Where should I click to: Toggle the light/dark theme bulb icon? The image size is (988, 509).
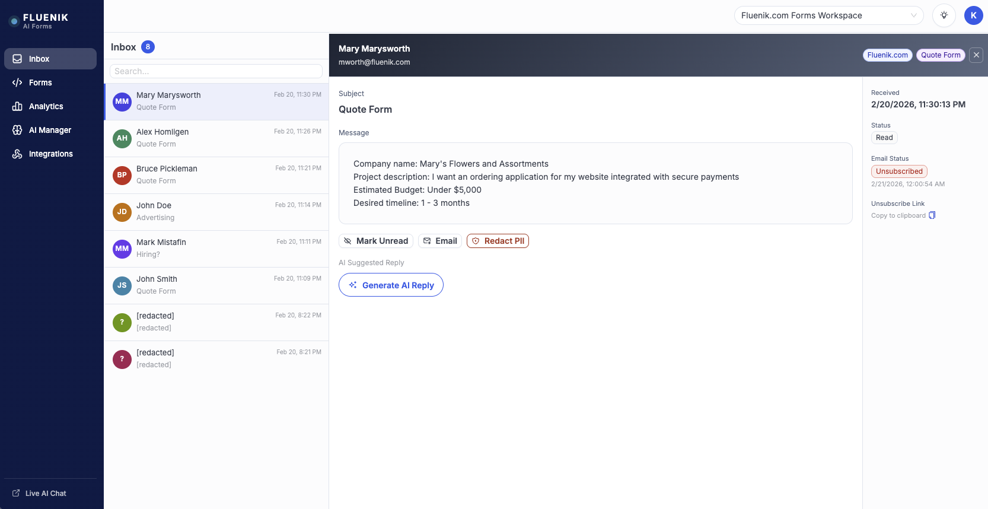click(944, 15)
